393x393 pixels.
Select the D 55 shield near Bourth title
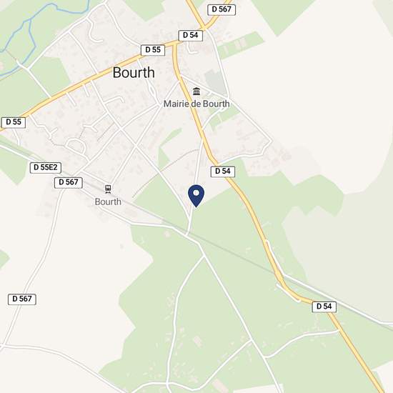click(x=153, y=50)
